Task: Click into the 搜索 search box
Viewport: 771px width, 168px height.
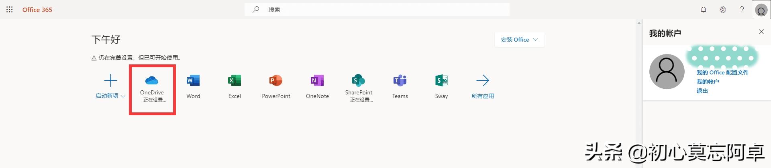Action: [377, 10]
